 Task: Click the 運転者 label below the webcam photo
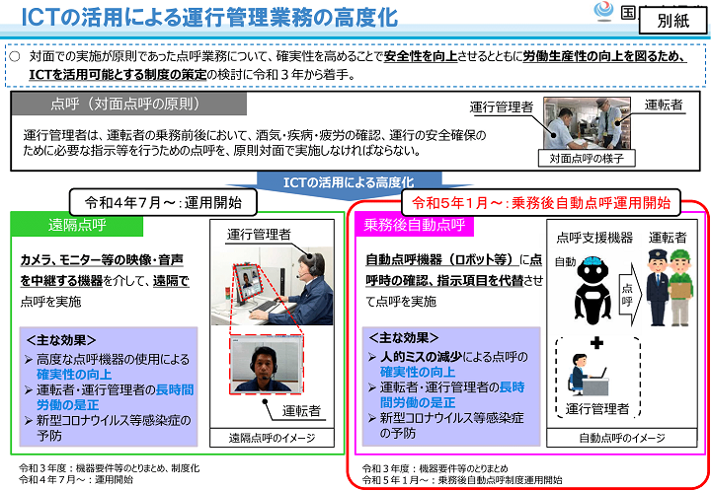(301, 410)
